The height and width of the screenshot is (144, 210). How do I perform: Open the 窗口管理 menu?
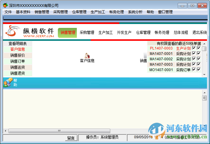165,12
